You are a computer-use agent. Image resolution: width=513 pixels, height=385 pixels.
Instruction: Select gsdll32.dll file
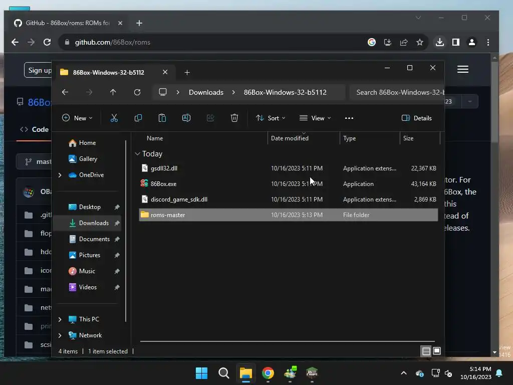pos(288,168)
